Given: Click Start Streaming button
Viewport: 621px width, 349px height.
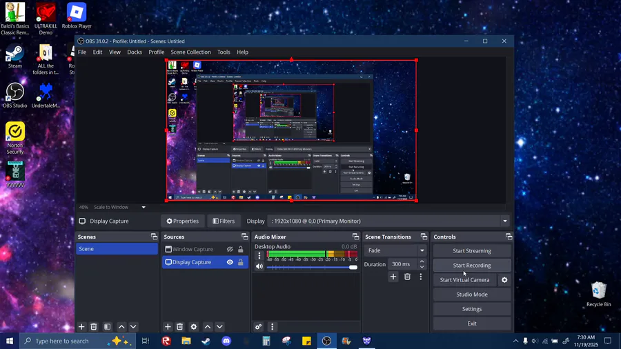Looking at the screenshot, I should pyautogui.click(x=472, y=251).
